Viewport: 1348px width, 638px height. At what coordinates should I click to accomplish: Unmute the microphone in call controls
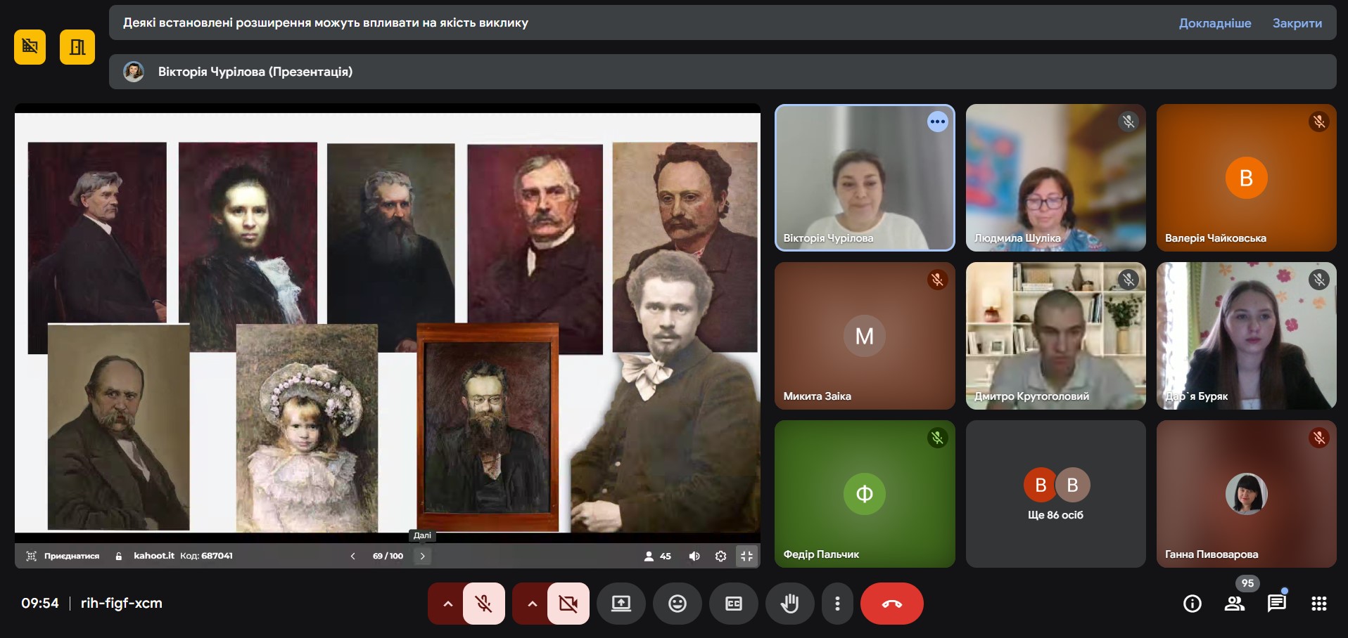pos(484,604)
